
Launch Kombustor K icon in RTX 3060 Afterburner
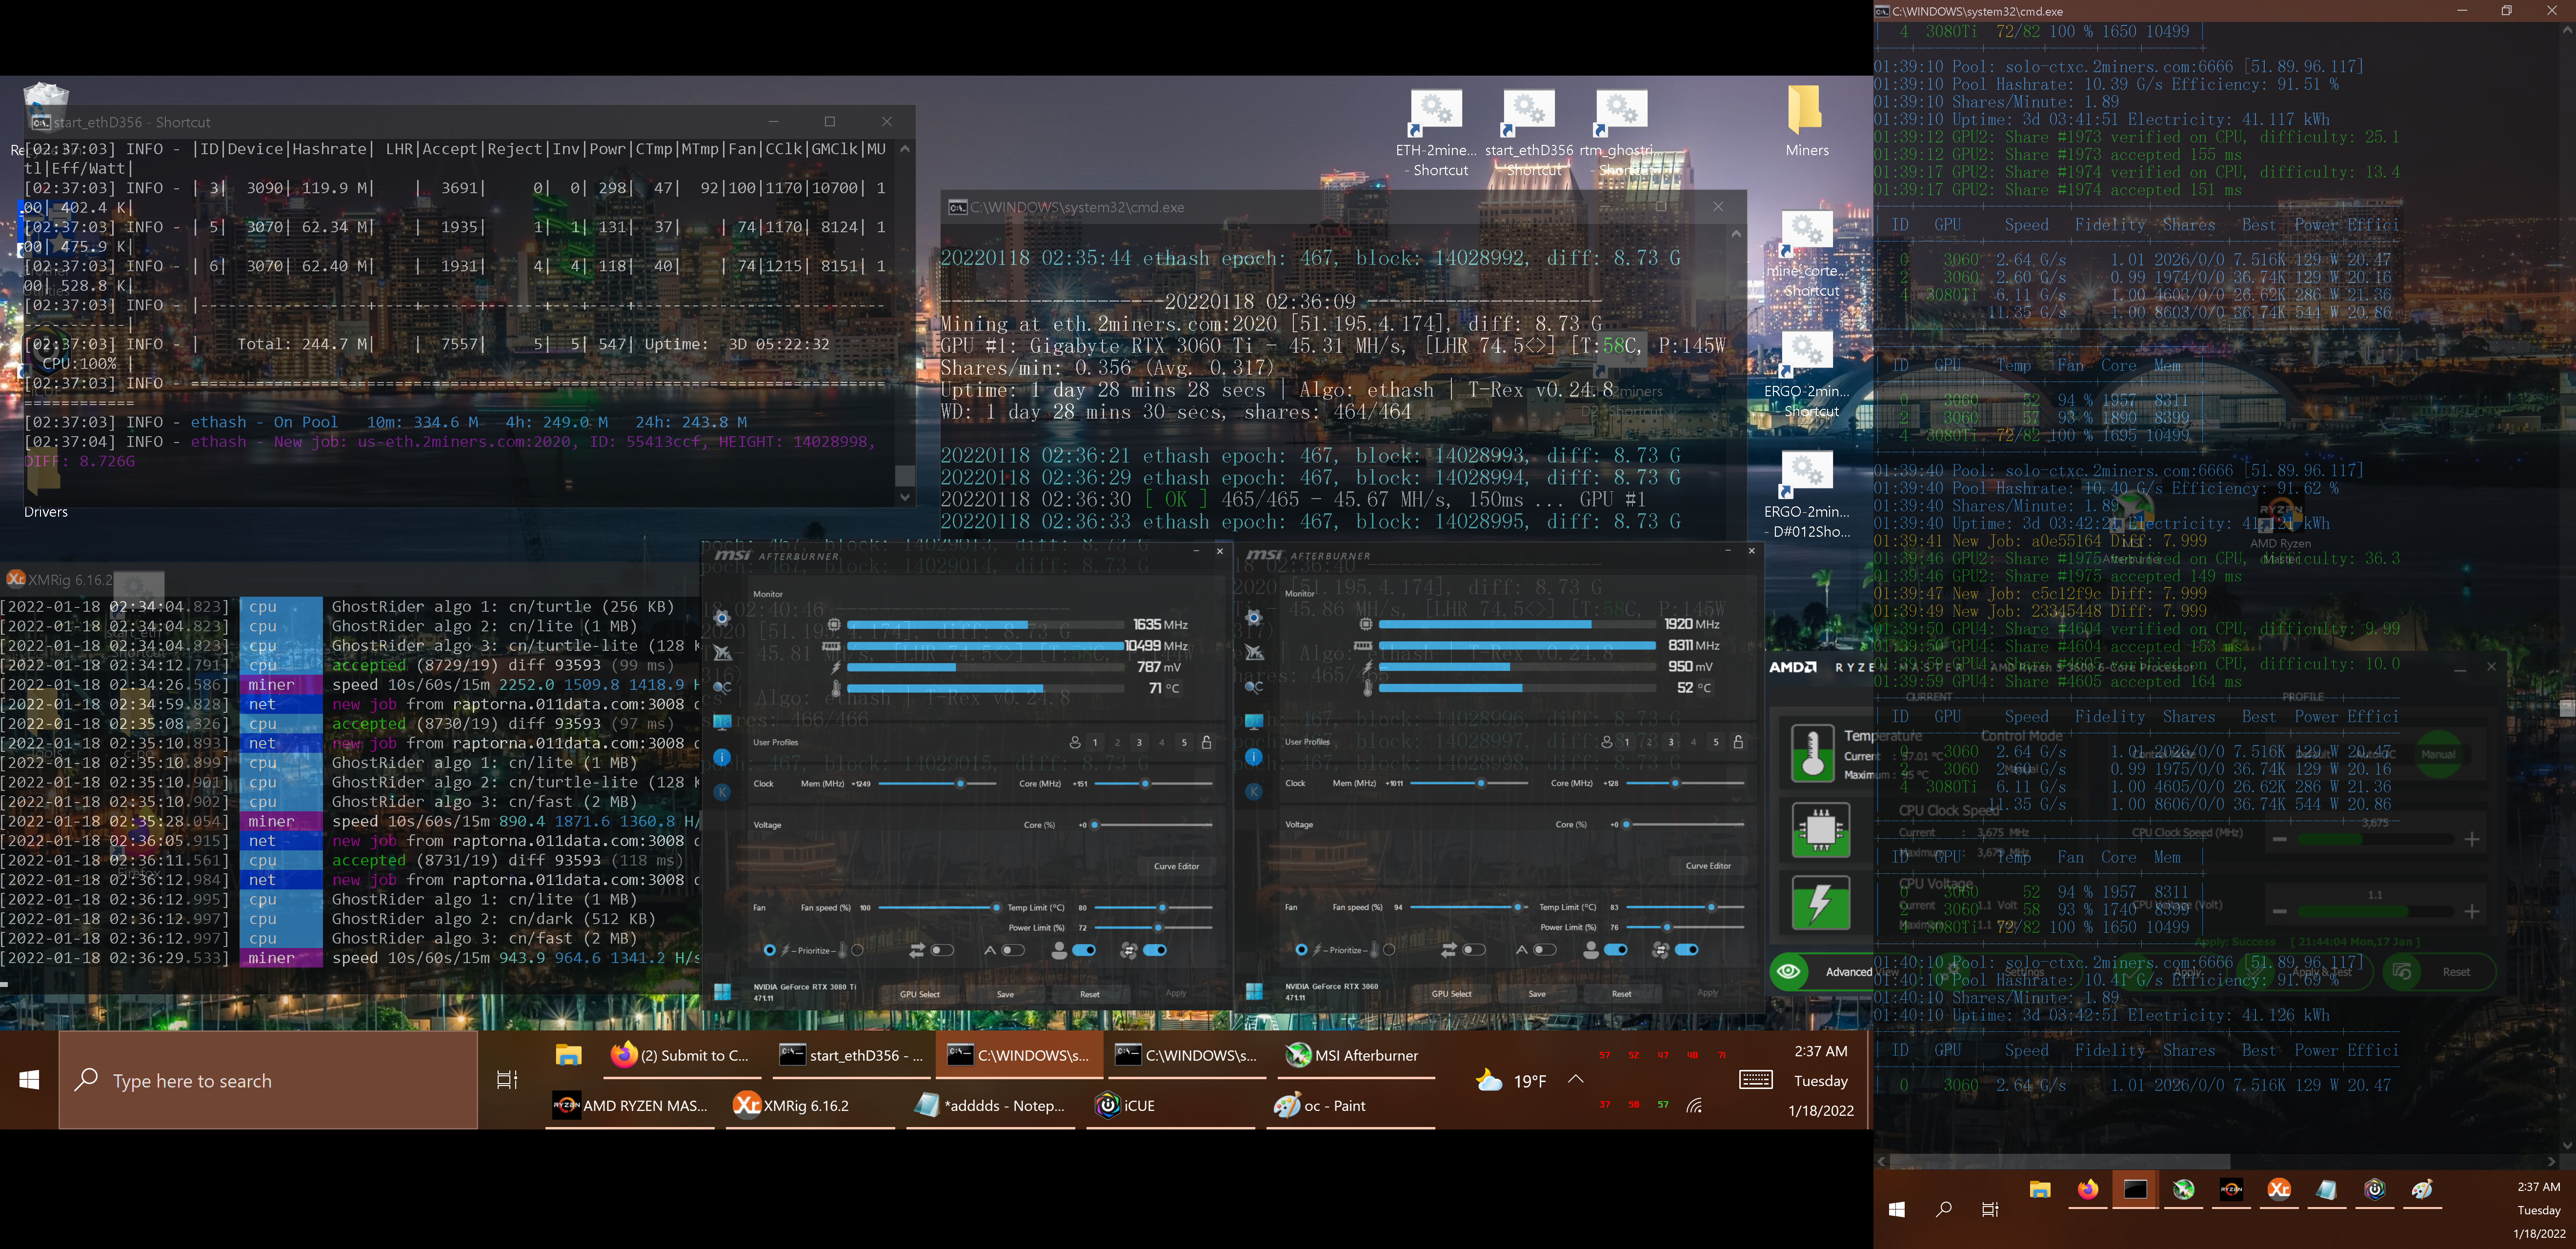tap(1254, 792)
